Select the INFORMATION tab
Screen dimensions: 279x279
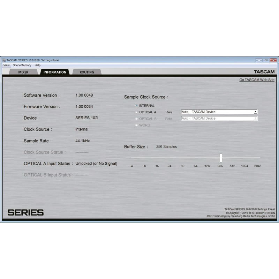[55, 72]
